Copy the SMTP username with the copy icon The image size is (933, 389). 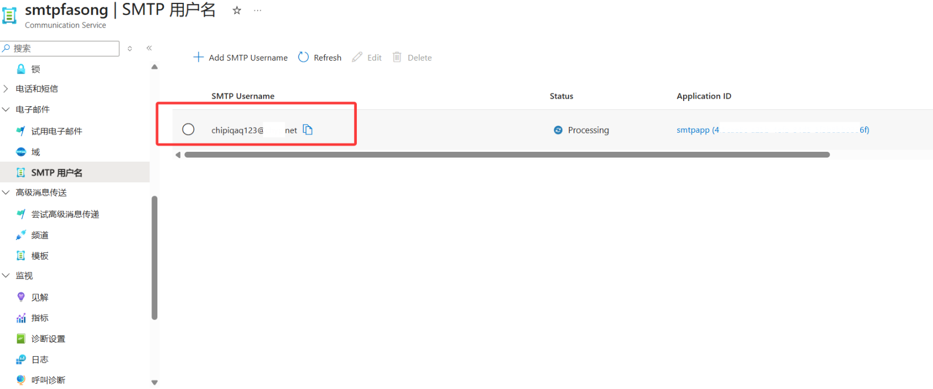[308, 130]
